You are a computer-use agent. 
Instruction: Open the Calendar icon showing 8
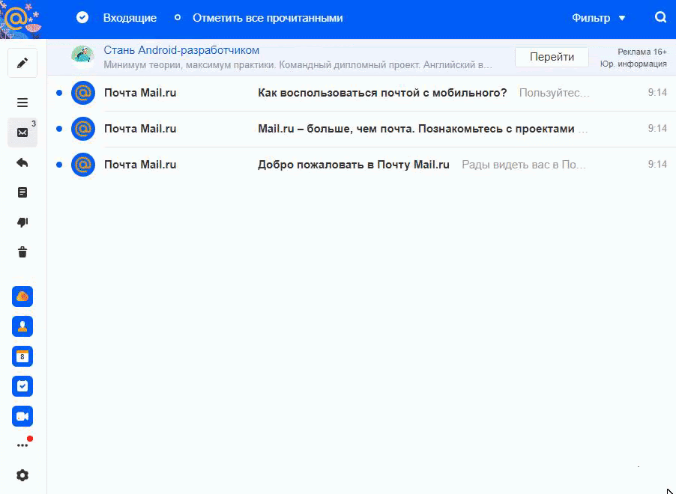click(x=22, y=356)
